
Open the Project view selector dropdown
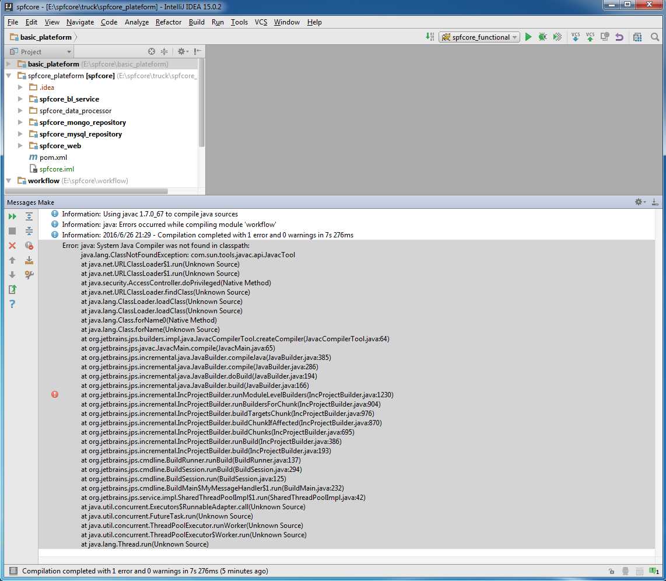pyautogui.click(x=41, y=51)
